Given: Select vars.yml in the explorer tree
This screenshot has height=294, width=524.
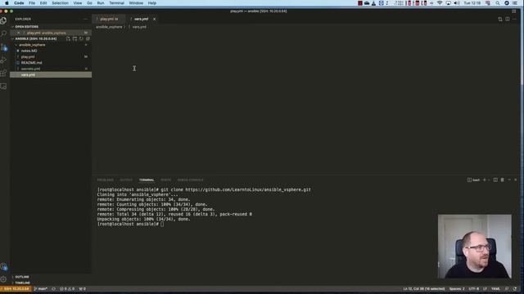Looking at the screenshot, I should click(51, 74).
